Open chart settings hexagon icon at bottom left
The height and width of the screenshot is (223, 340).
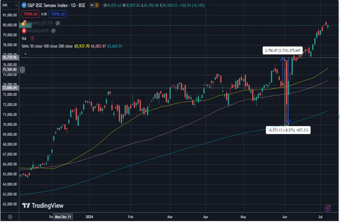coord(10,217)
